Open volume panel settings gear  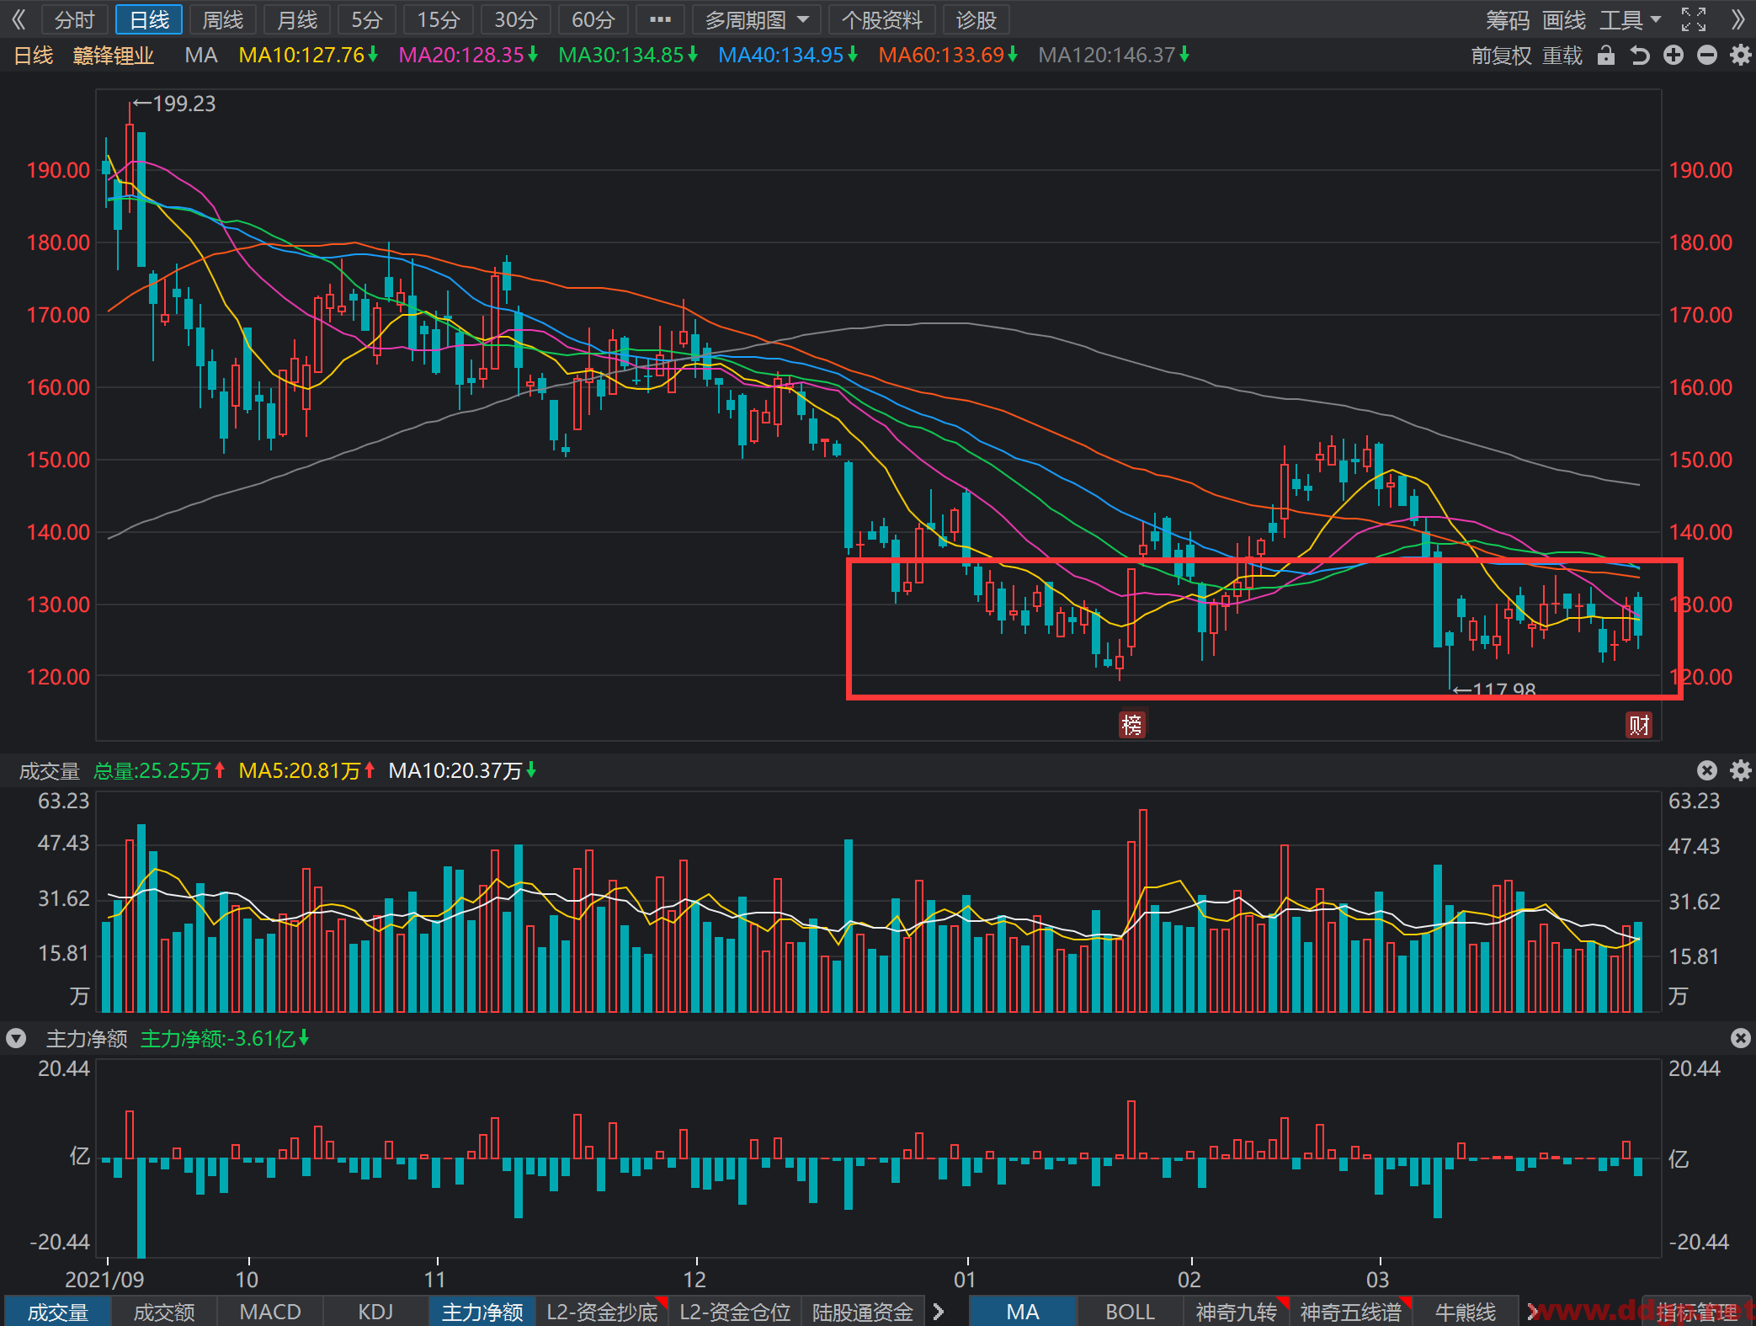pyautogui.click(x=1740, y=770)
